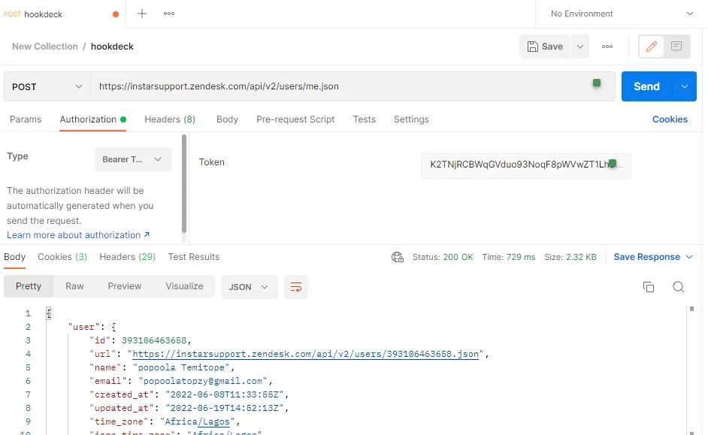
Task: Click the updated_at timestamp value
Action: click(x=225, y=408)
